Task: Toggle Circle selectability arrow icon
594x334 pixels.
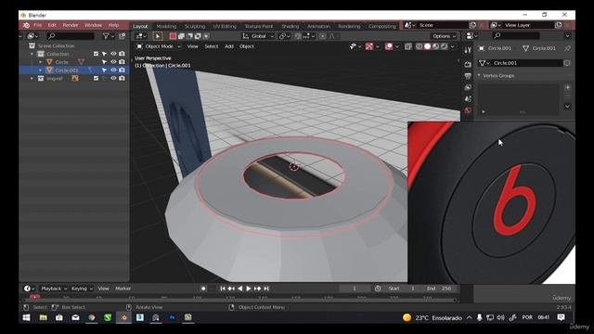Action: tap(104, 62)
